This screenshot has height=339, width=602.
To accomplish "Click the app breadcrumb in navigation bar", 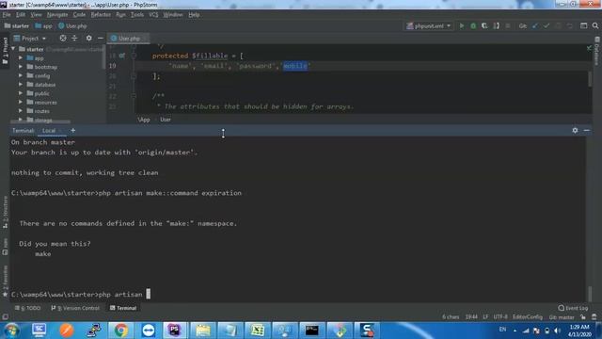I will point(43,26).
